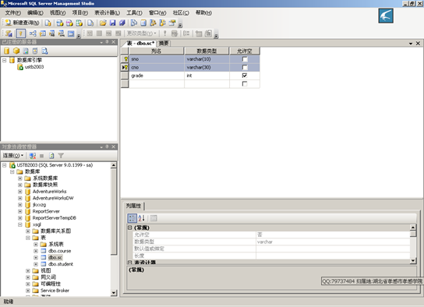424x307 pixels.
Task: Switch to the 摘要 tab
Action: (x=164, y=43)
